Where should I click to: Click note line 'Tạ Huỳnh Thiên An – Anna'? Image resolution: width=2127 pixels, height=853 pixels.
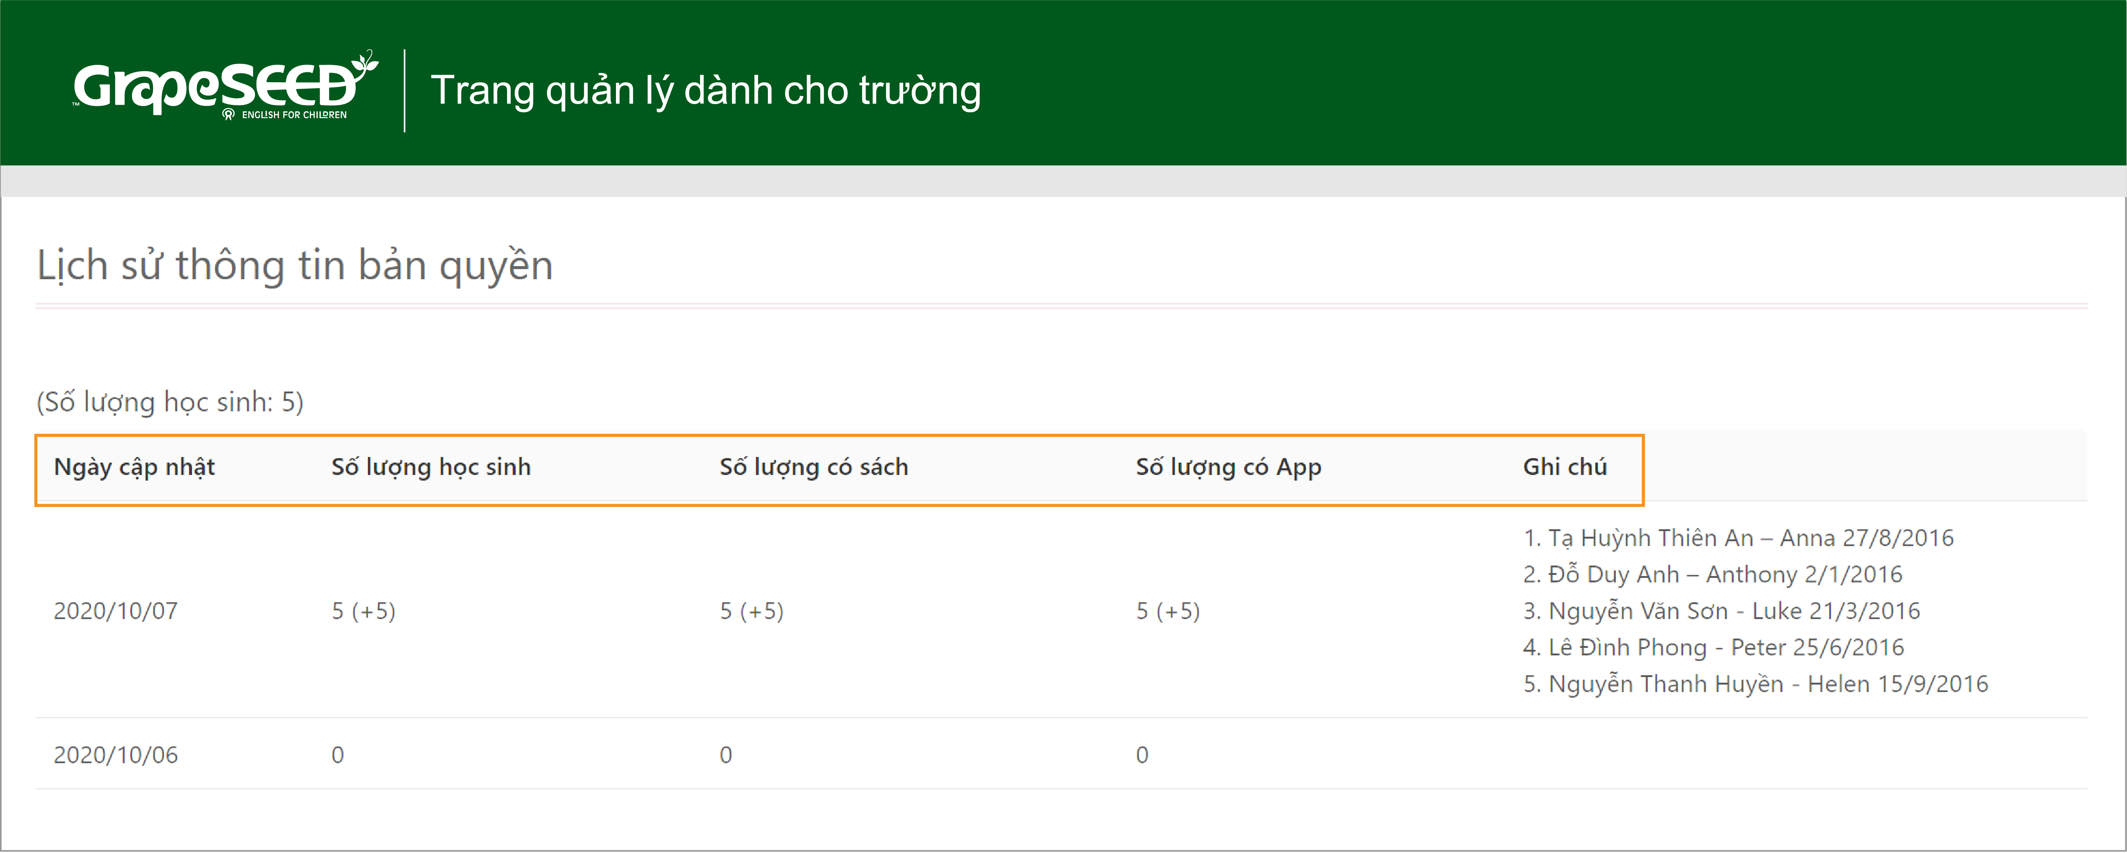coord(1738,538)
